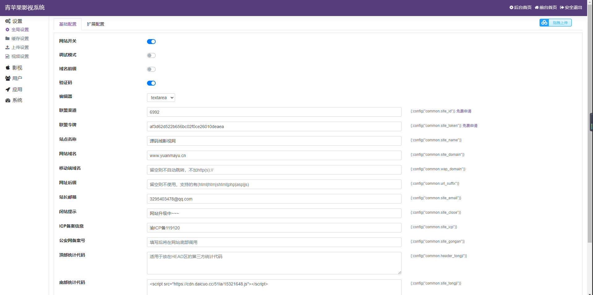Click the cloud icon on 拖拽上传 button
Viewport: 593px width, 295px height.
(x=544, y=23)
